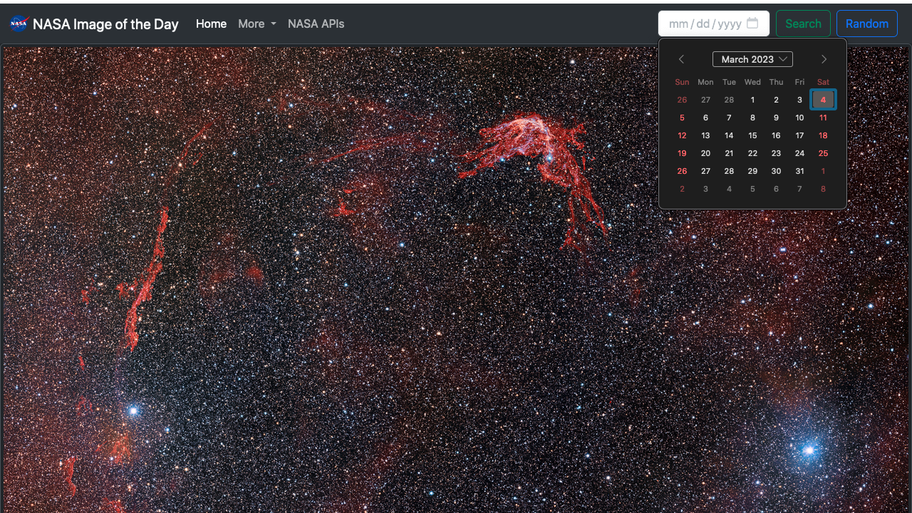The height and width of the screenshot is (513, 912).
Task: Choose March 27 in the calendar
Action: pos(705,171)
